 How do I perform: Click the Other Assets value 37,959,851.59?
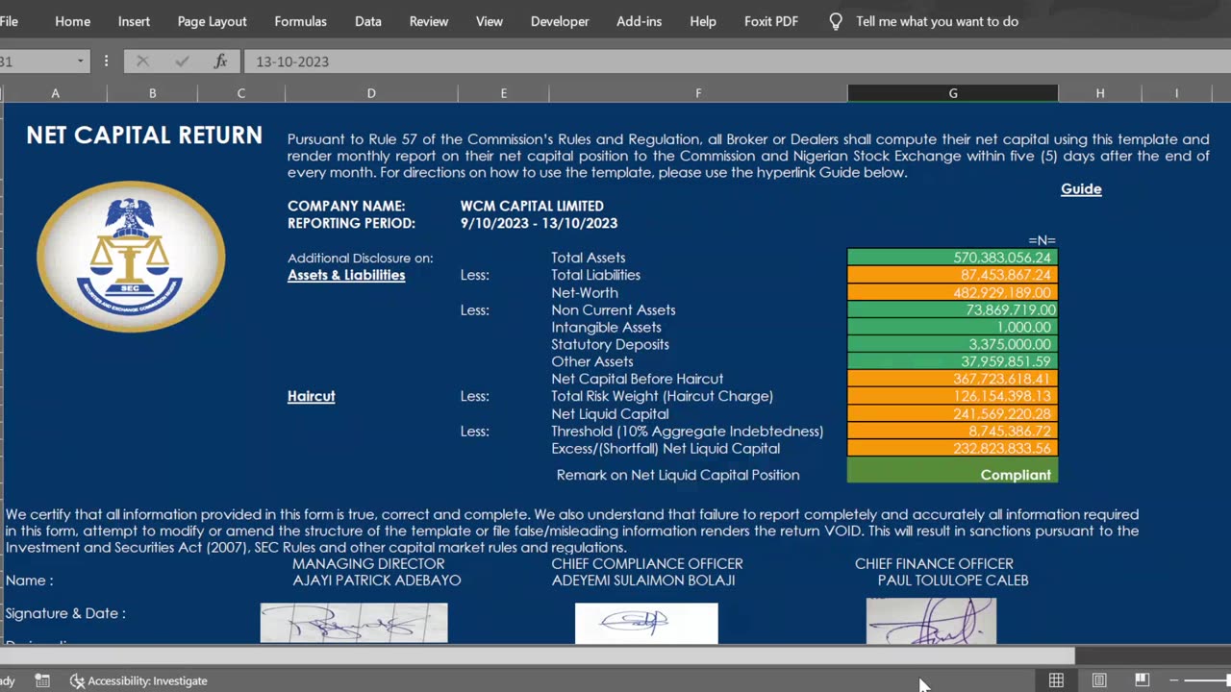point(952,361)
